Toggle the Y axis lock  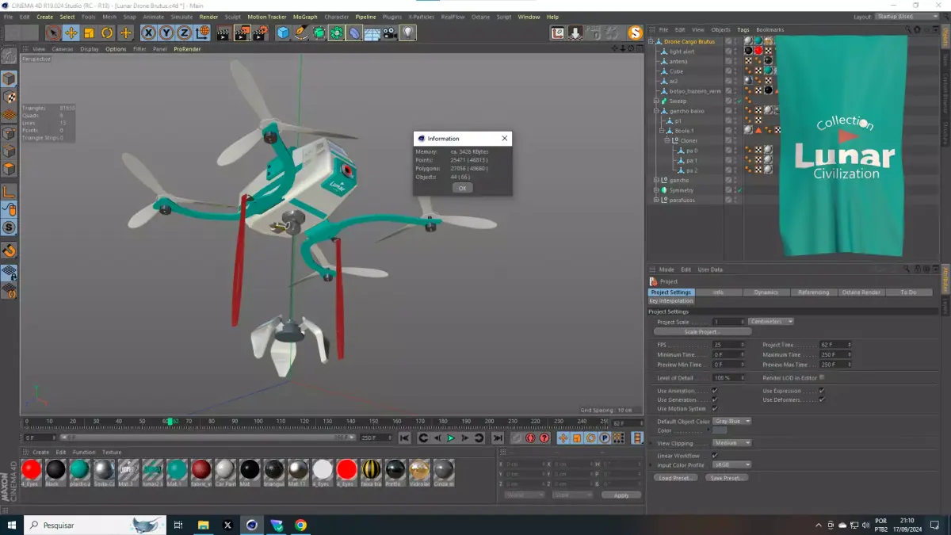[166, 32]
